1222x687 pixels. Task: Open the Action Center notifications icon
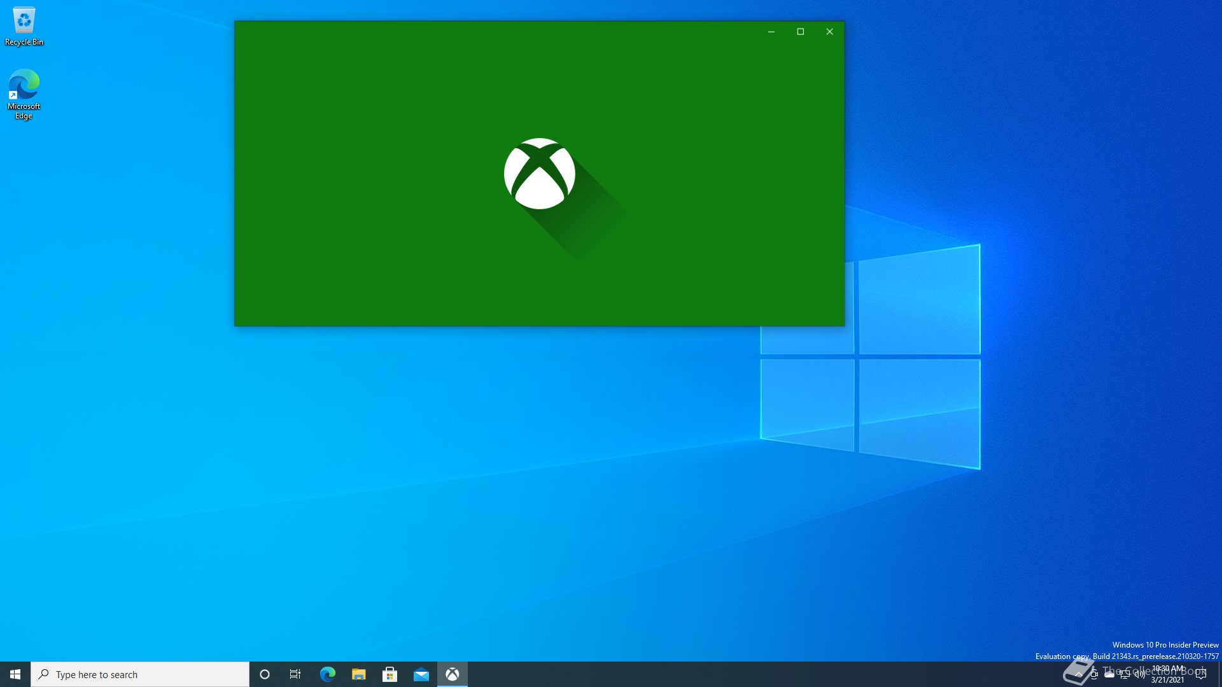coord(1201,674)
